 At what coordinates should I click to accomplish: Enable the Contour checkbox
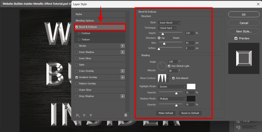point(79,33)
